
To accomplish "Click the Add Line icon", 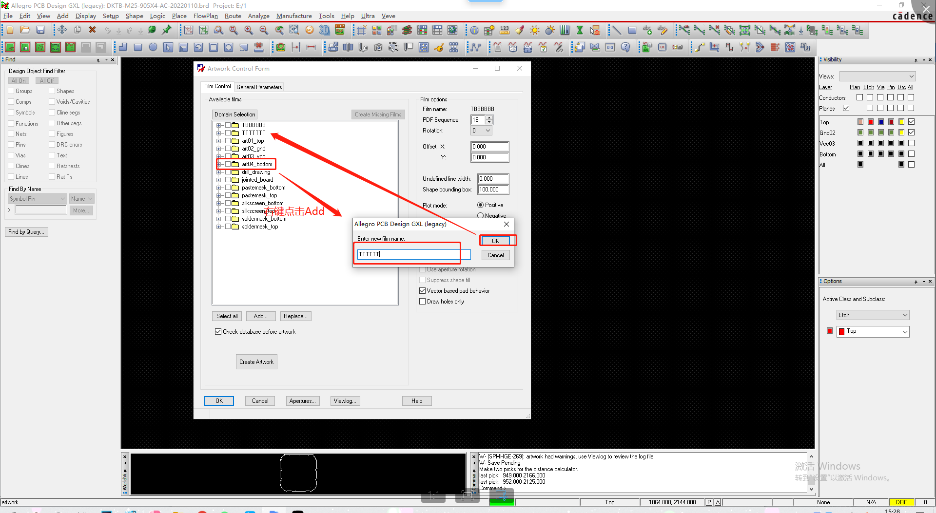I will [x=617, y=30].
